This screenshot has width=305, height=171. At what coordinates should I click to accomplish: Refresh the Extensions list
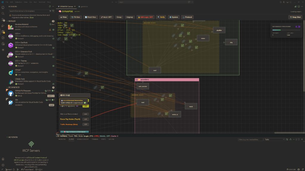tap(50, 7)
